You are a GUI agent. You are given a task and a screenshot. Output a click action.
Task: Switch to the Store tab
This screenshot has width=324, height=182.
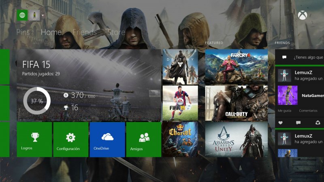pos(116,32)
